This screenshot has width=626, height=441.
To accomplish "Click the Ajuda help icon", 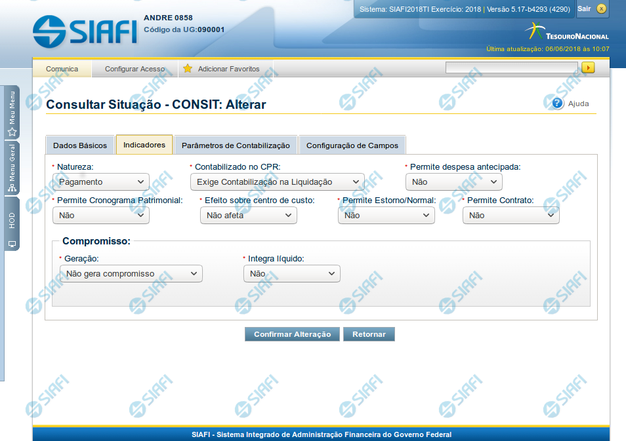I will pyautogui.click(x=558, y=104).
